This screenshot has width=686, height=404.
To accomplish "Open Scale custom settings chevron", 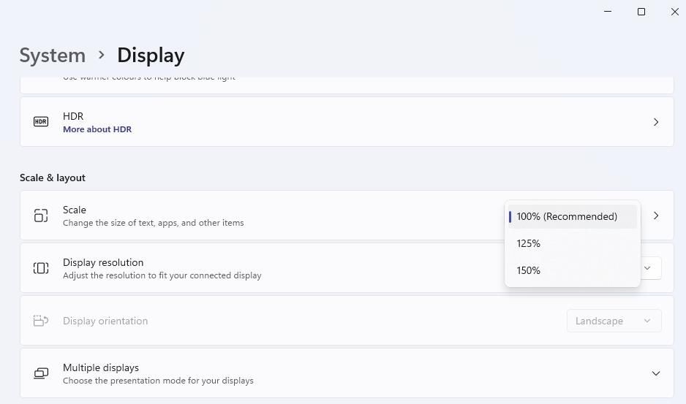I will click(656, 216).
